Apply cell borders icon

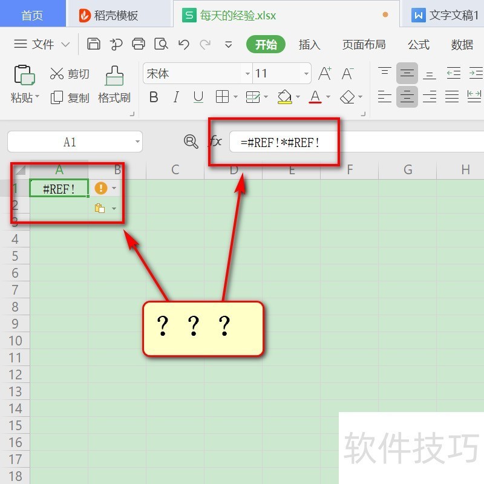[222, 97]
